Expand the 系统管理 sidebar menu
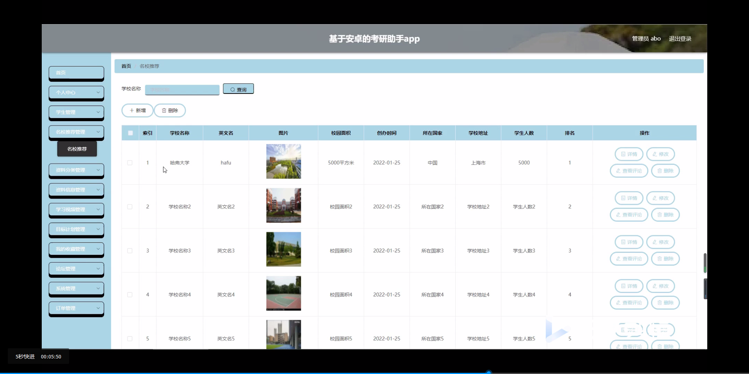The image size is (749, 374). point(76,288)
